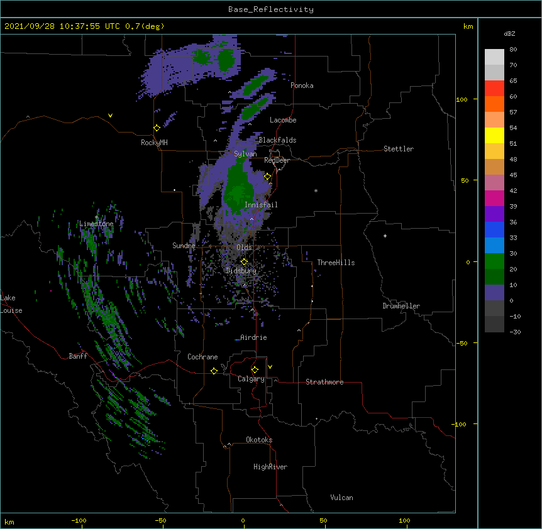Click the yellow diamond marker above RockyMH
Screen dimensions: 542x529
[157, 128]
